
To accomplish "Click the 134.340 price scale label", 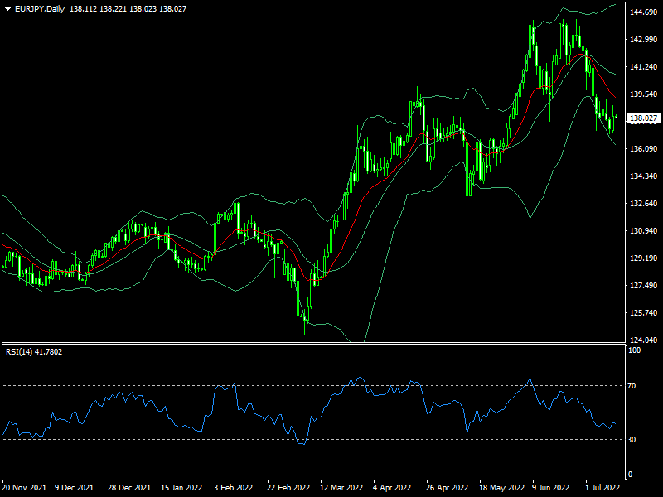I will pyautogui.click(x=644, y=176).
